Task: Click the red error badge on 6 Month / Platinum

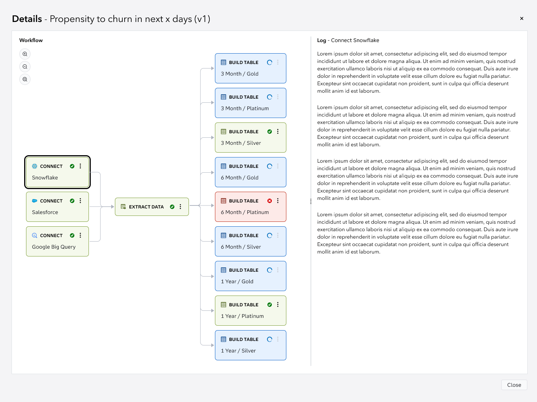Action: pos(270,201)
